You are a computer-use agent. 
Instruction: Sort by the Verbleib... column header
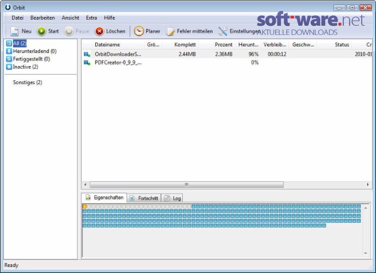point(275,45)
